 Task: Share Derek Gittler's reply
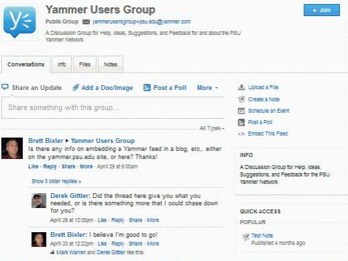pos(136,220)
